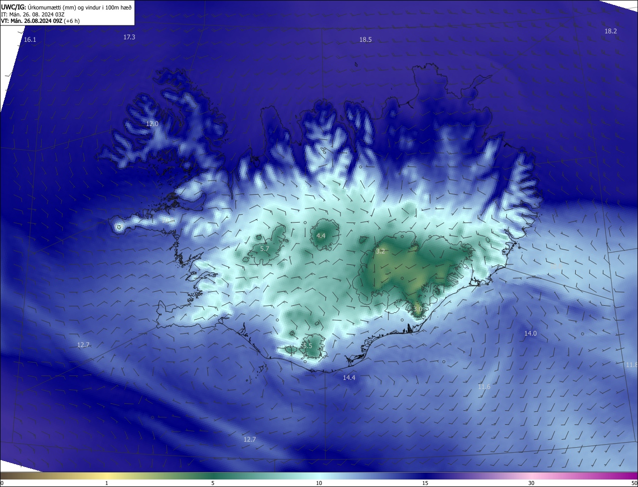Click the valid time 'VT: Mán. 26.08.2024 09Z (+6 h)'

(x=40, y=21)
